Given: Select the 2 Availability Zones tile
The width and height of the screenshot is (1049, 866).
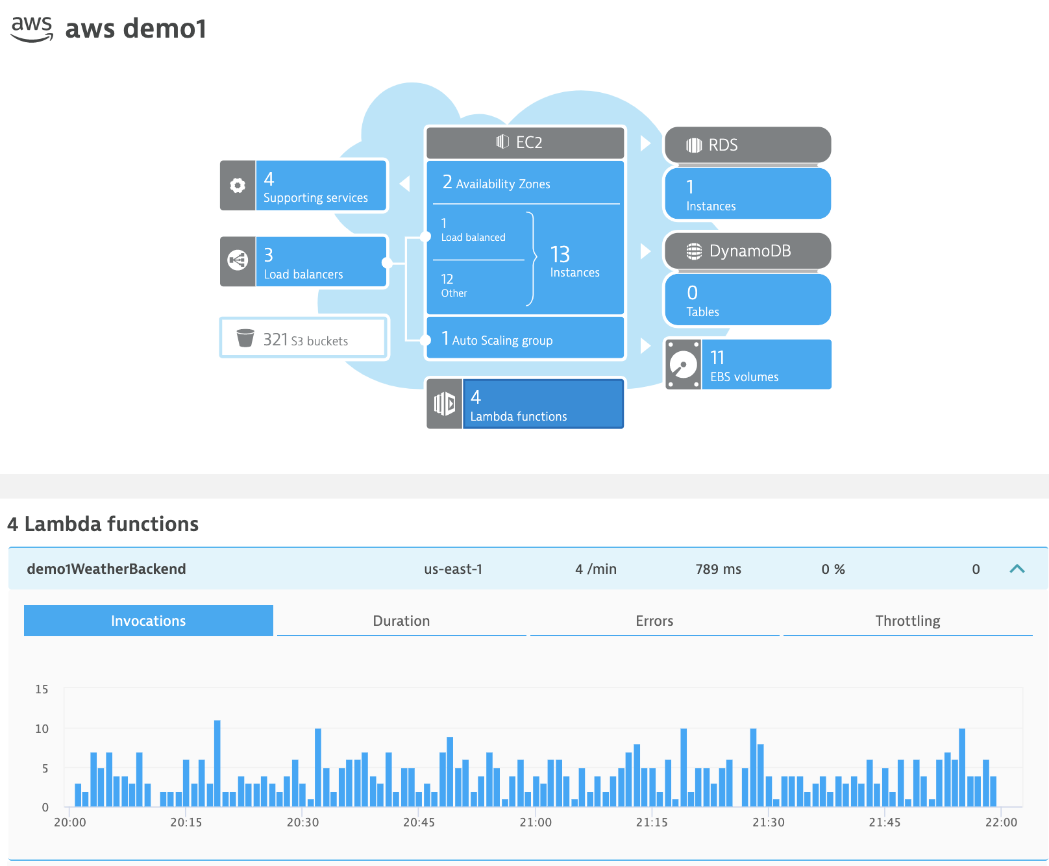Looking at the screenshot, I should (525, 183).
